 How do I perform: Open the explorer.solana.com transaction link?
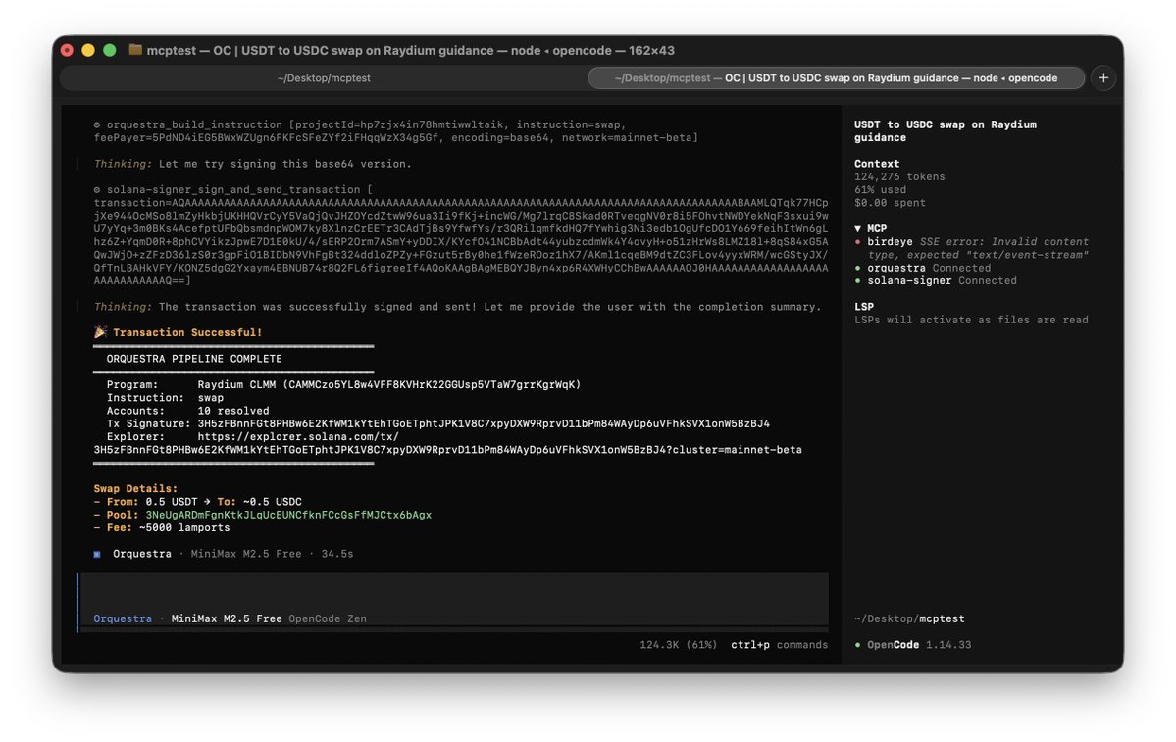[448, 443]
